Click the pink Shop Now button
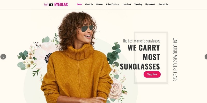207x103 pixels. pos(152,74)
